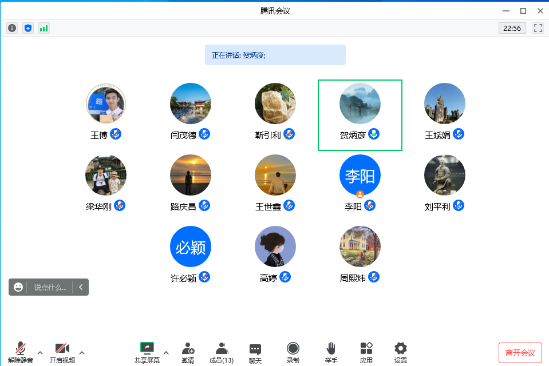This screenshot has height=366, width=549.
Task: Click the red 离开会议 button
Action: tap(520, 353)
